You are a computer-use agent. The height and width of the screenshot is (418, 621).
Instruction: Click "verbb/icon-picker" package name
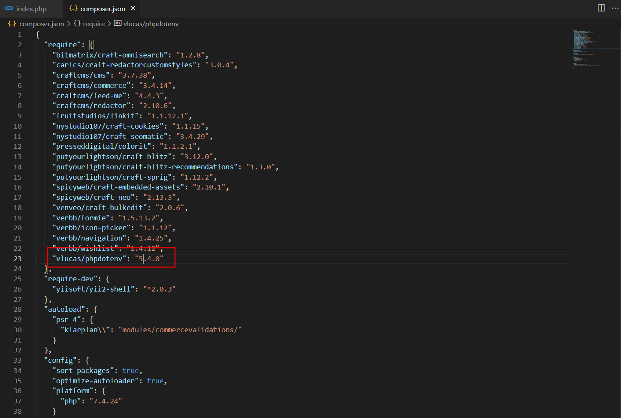92,228
